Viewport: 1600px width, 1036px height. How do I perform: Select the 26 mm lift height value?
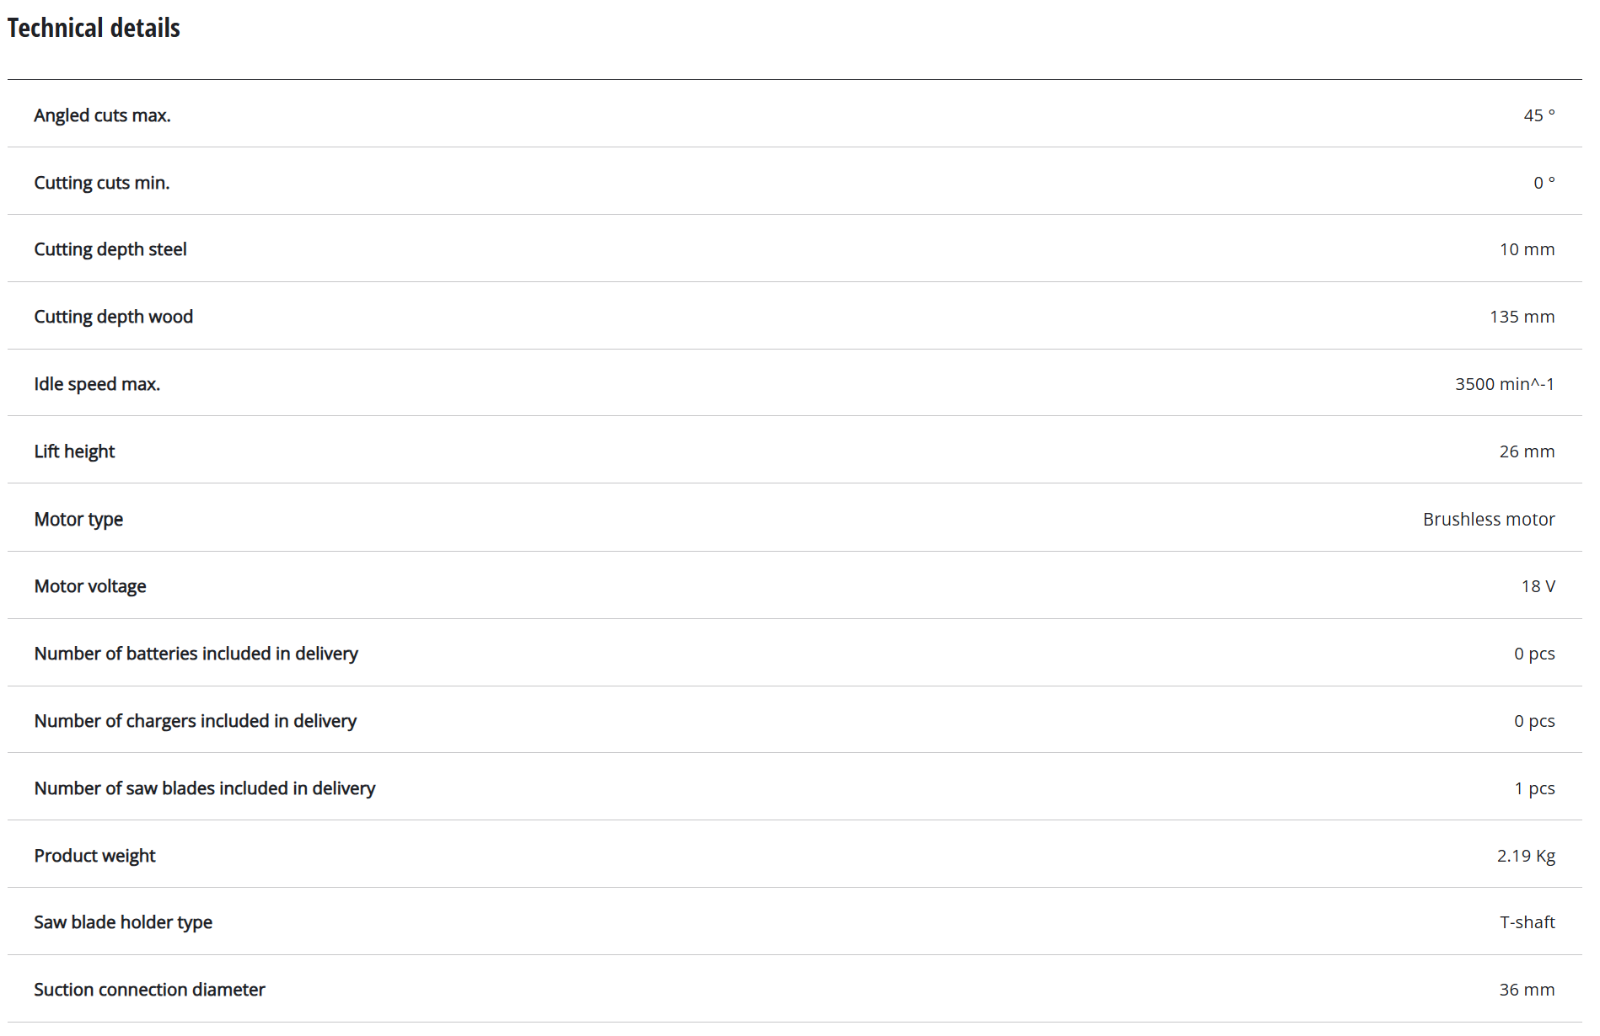tap(1526, 451)
